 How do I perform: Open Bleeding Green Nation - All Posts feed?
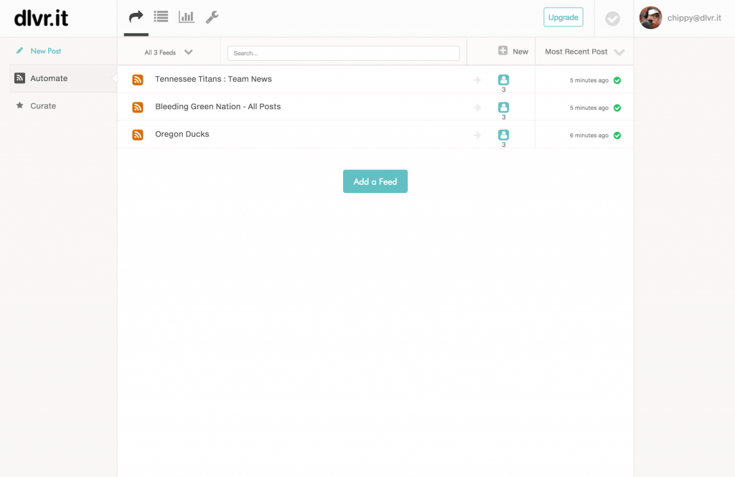[x=218, y=107]
